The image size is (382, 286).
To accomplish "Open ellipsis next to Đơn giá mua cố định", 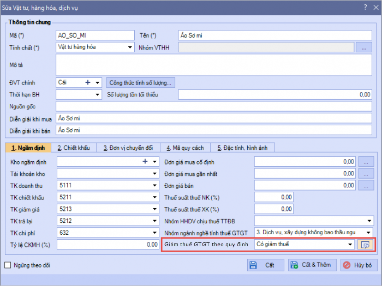I will click(x=365, y=161).
